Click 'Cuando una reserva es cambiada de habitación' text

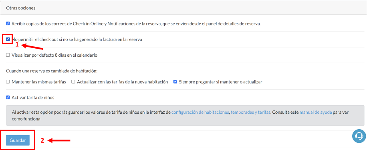(x=52, y=71)
